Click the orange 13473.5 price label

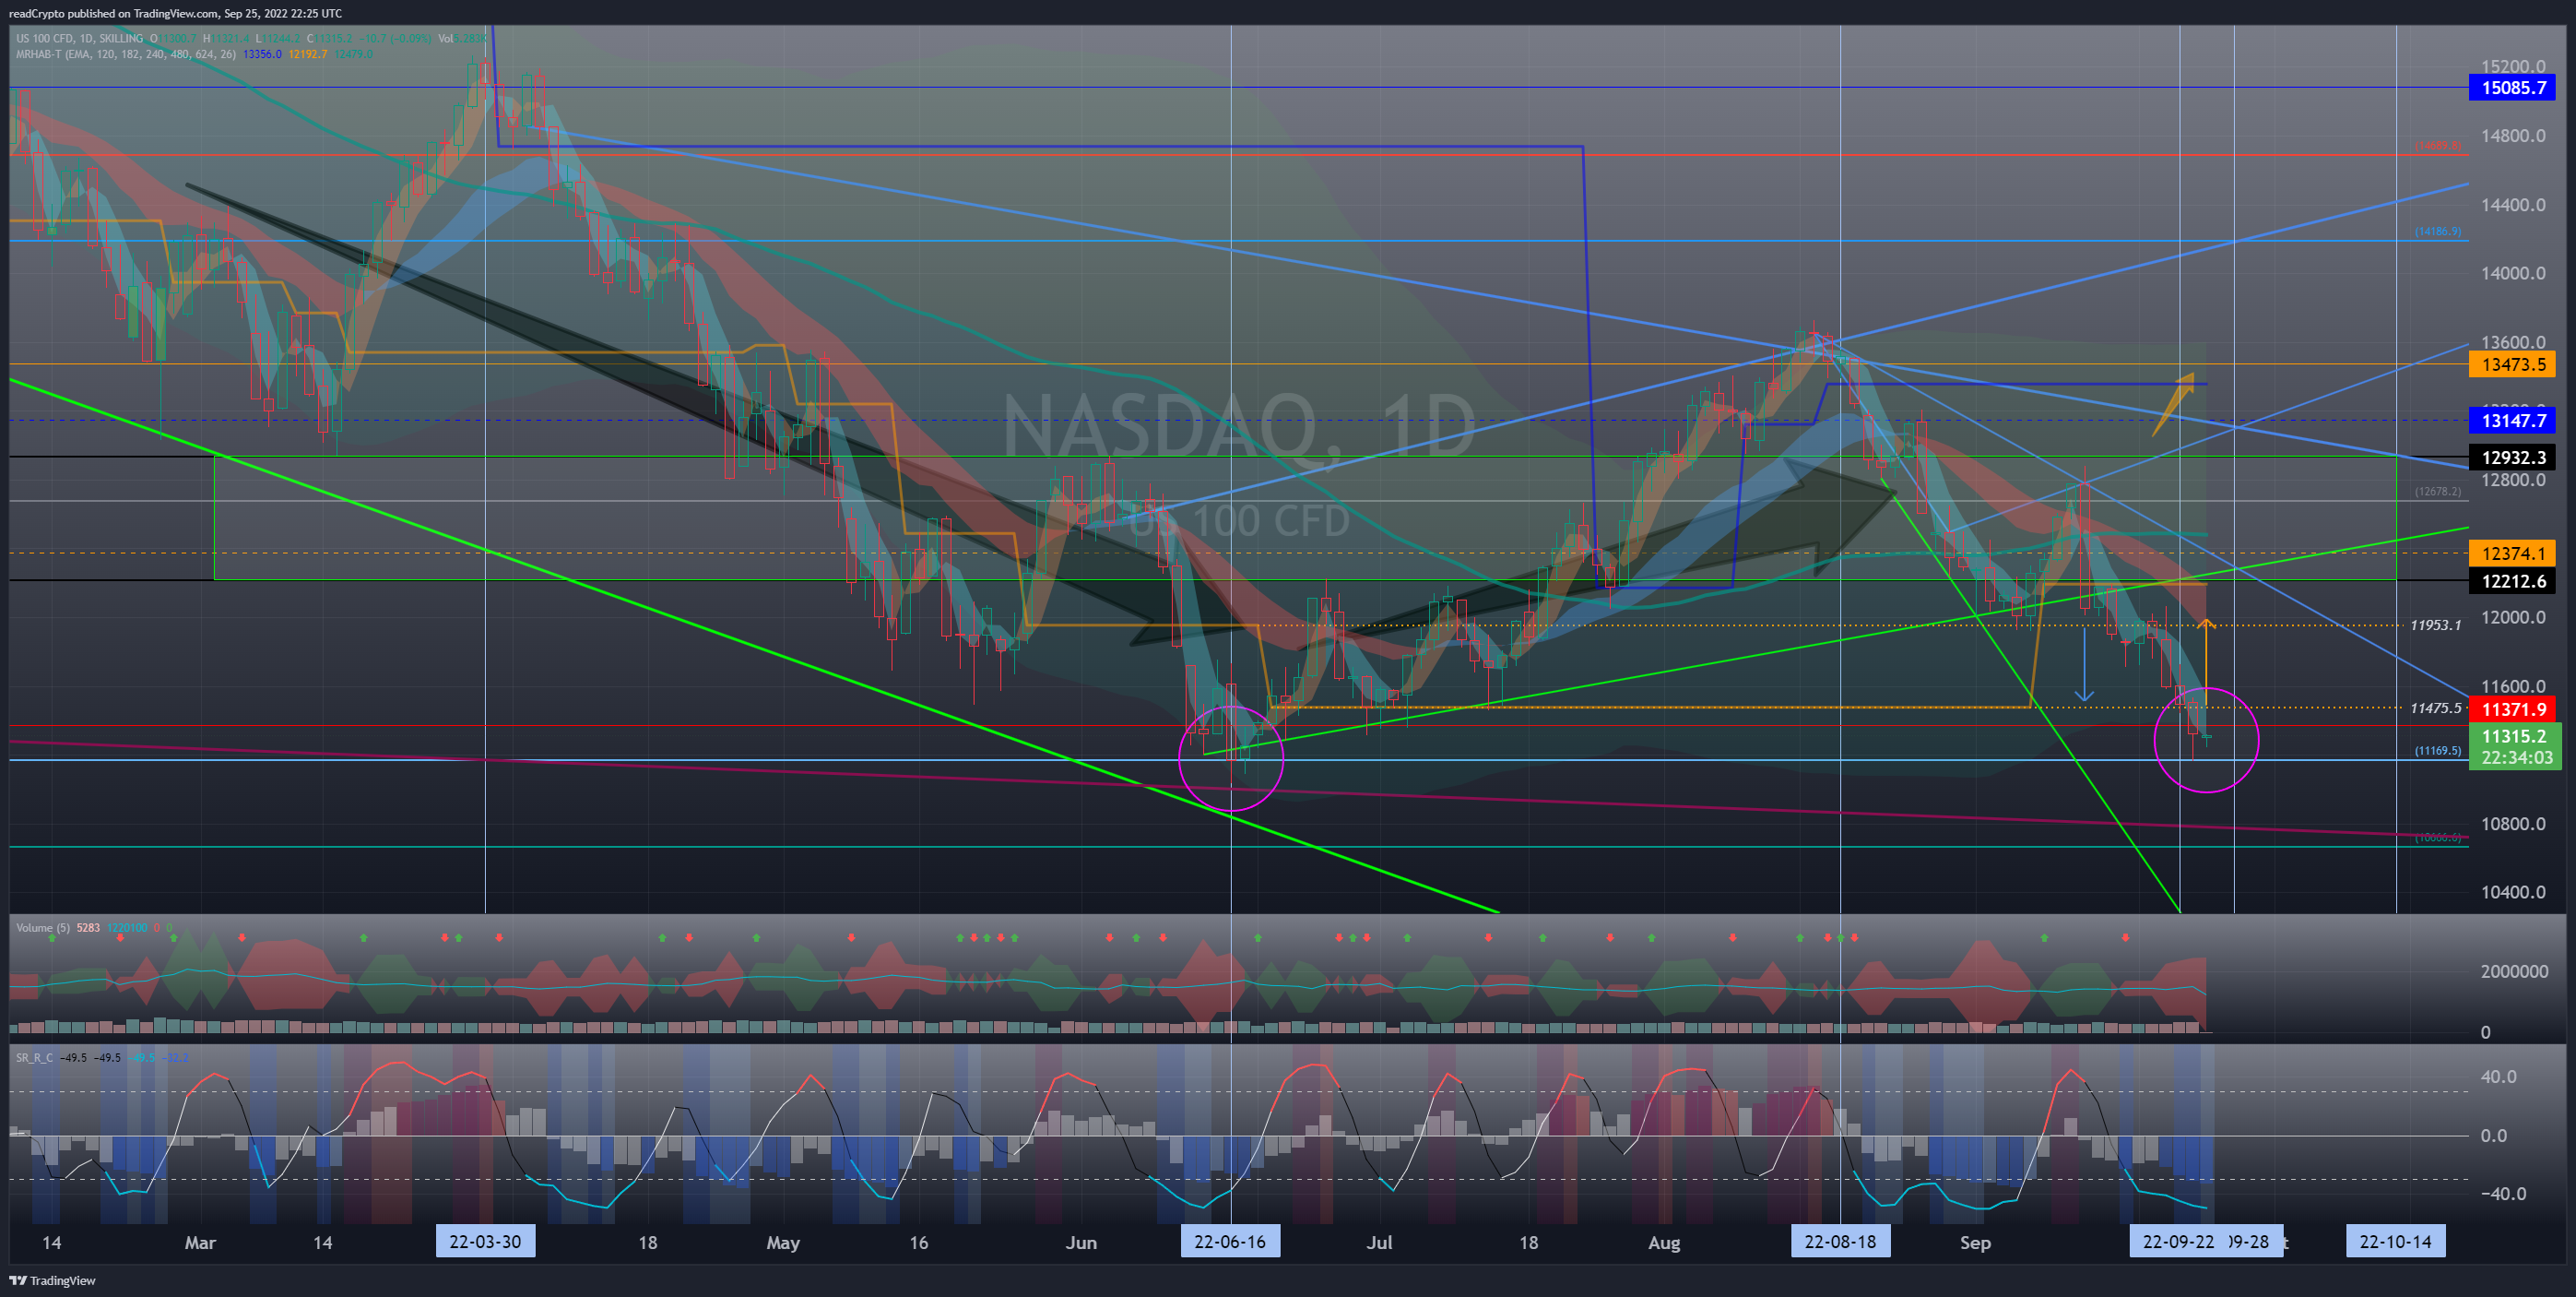tap(2512, 364)
